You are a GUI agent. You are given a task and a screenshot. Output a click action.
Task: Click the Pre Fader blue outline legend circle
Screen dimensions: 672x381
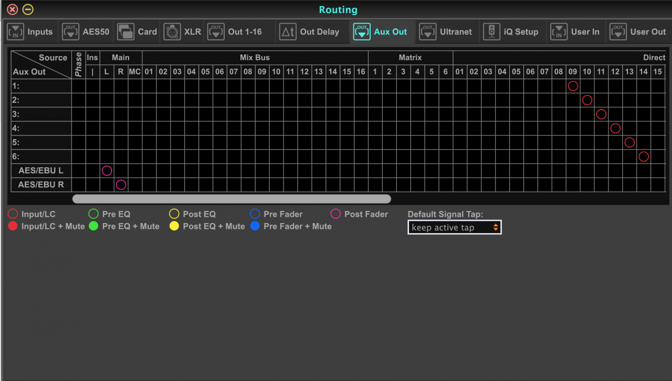coord(255,214)
